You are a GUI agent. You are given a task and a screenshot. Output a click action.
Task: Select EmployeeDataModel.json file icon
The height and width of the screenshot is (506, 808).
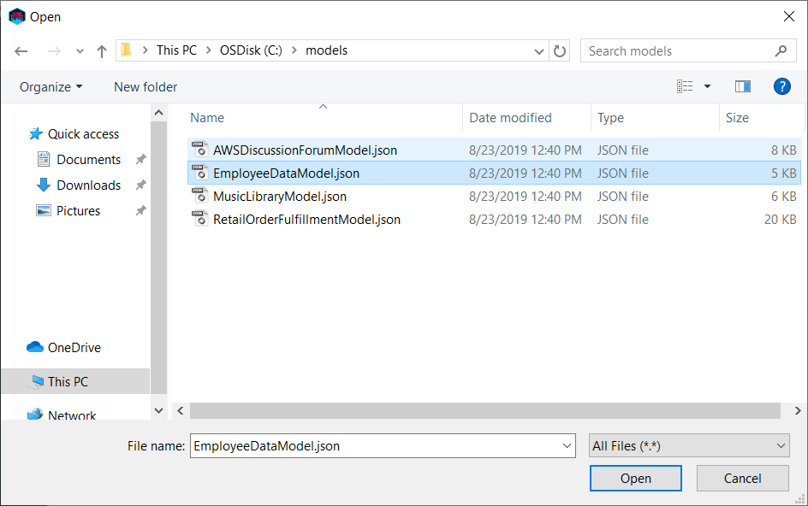199,173
